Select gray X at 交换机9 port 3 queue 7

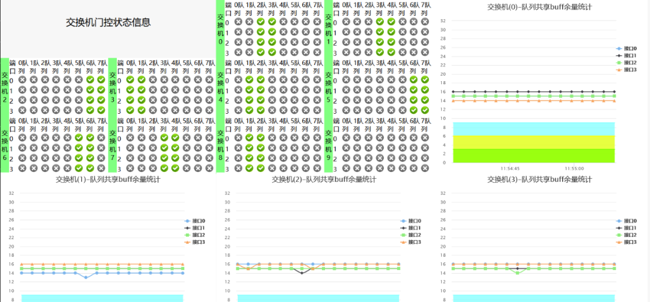[426, 168]
